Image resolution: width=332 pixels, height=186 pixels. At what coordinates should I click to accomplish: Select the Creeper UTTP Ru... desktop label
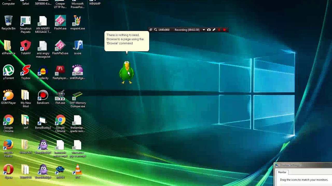point(60,5)
